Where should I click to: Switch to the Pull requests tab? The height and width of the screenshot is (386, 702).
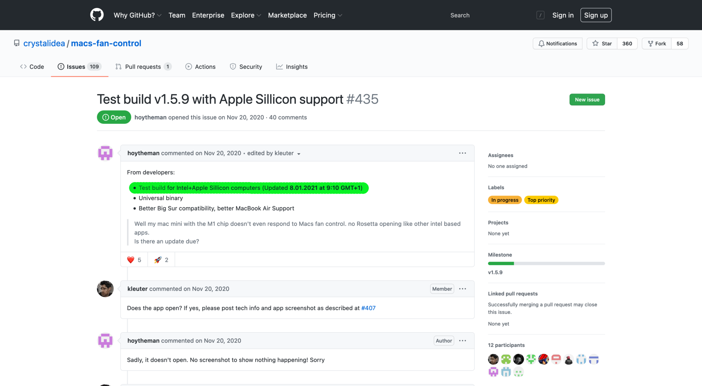[143, 67]
